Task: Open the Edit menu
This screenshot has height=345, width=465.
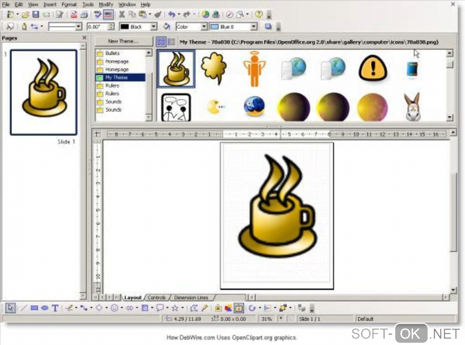Action: tap(19, 5)
